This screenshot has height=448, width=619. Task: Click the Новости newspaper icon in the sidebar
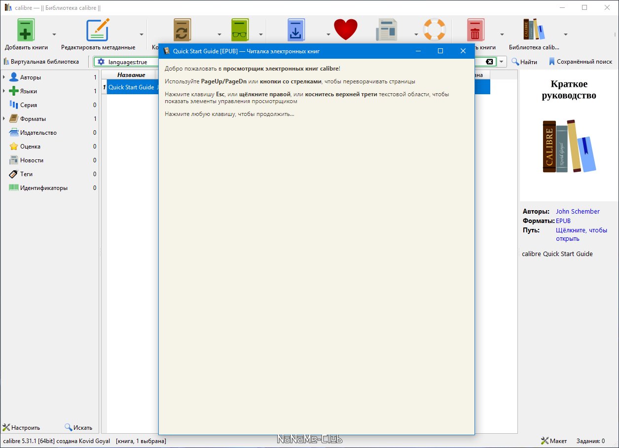(x=13, y=160)
